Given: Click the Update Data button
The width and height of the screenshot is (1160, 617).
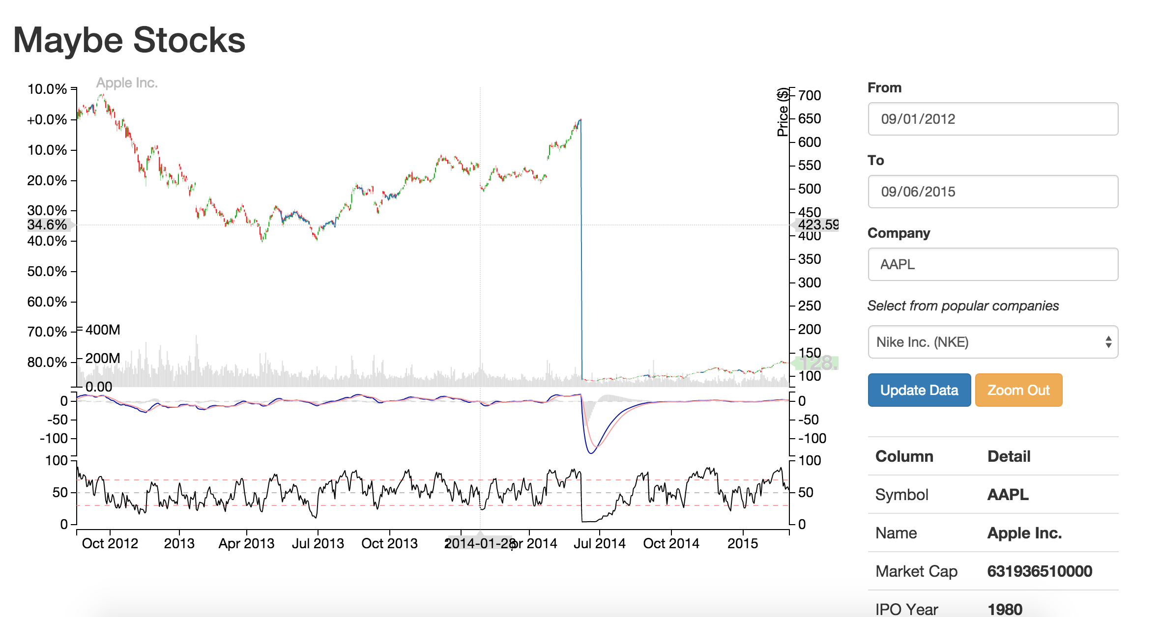Looking at the screenshot, I should (x=919, y=390).
